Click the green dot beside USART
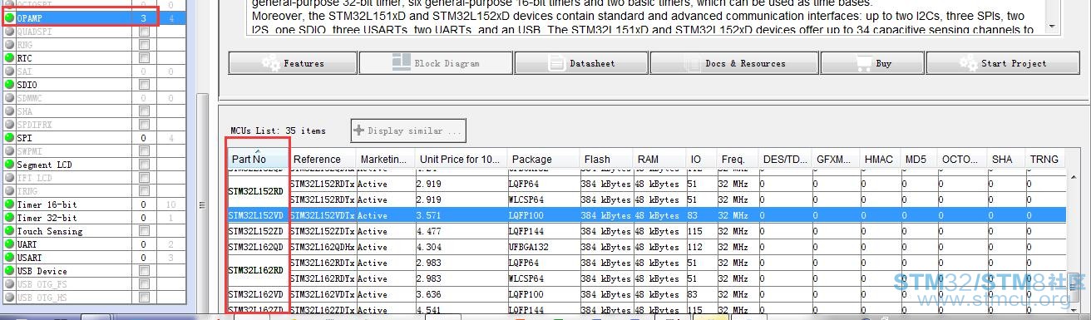1091x320 pixels. click(9, 258)
